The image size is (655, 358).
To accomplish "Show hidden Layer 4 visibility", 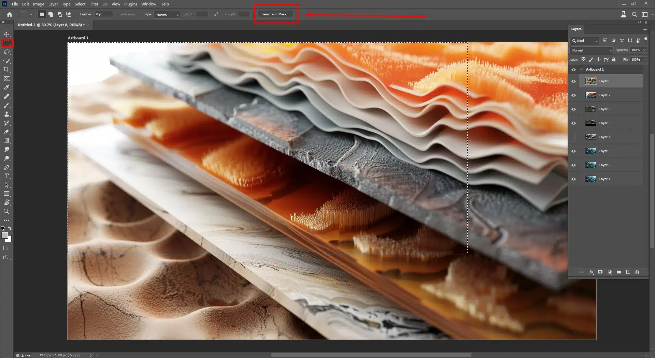I will point(573,137).
